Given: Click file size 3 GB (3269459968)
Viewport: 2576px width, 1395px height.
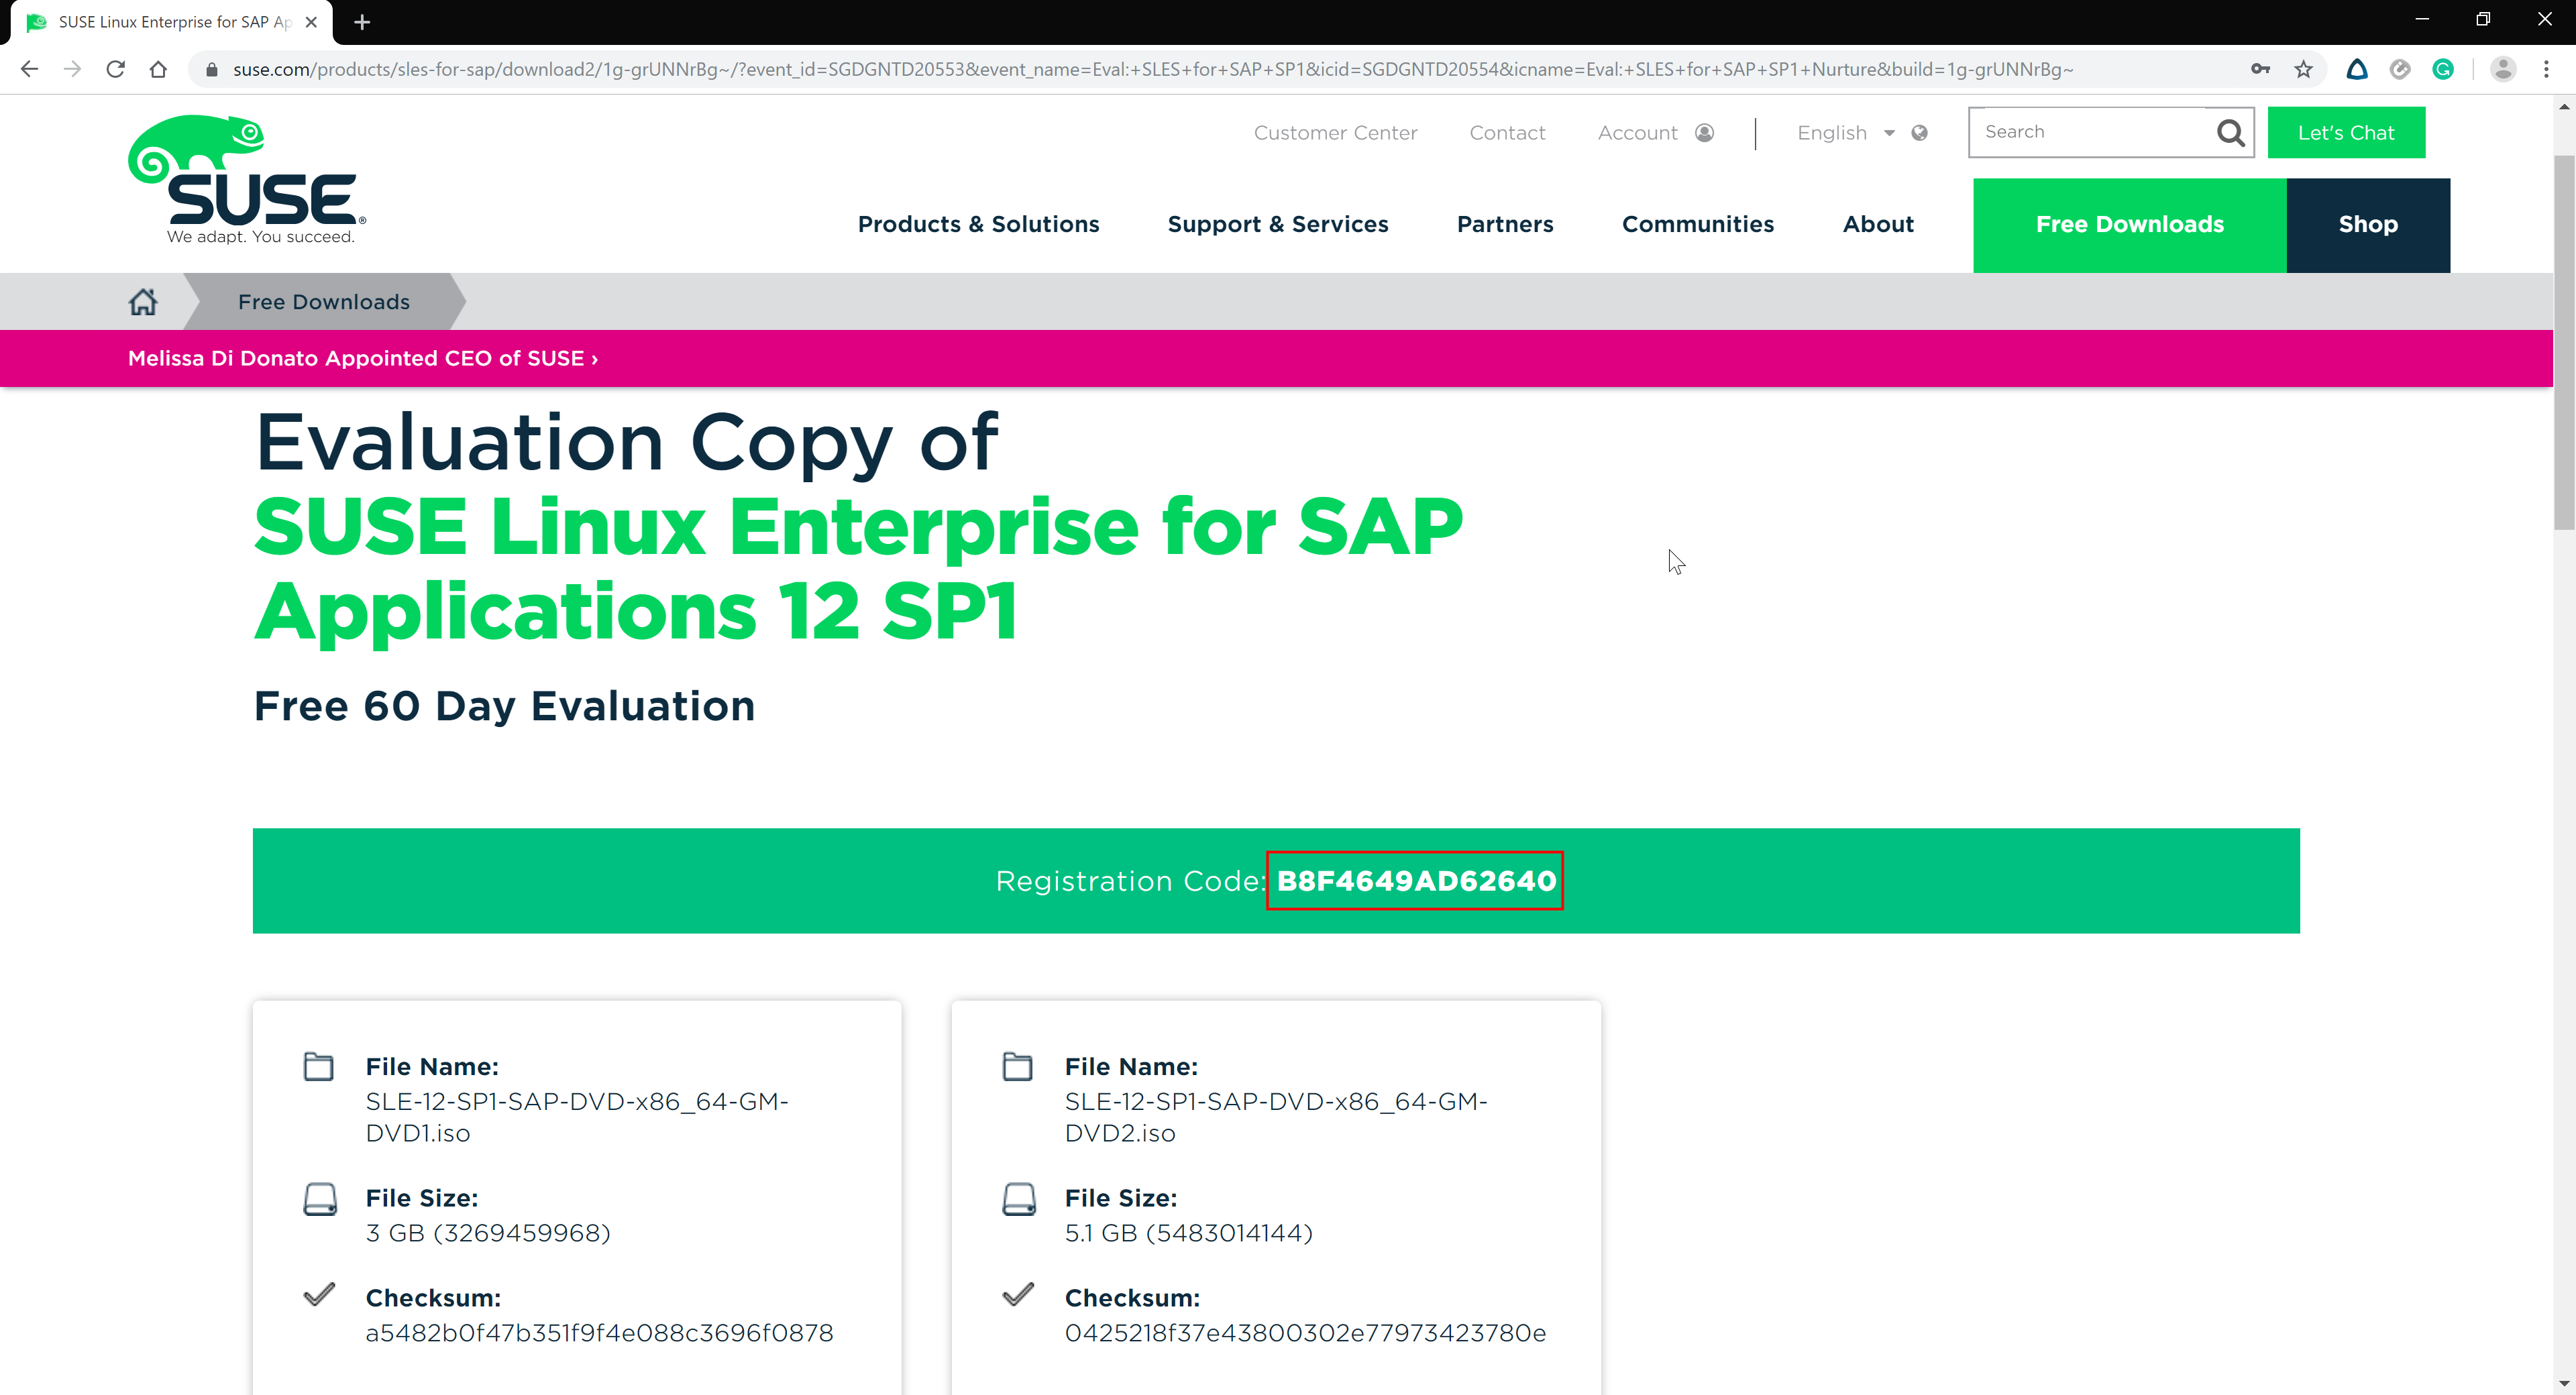Looking at the screenshot, I should pos(488,1233).
